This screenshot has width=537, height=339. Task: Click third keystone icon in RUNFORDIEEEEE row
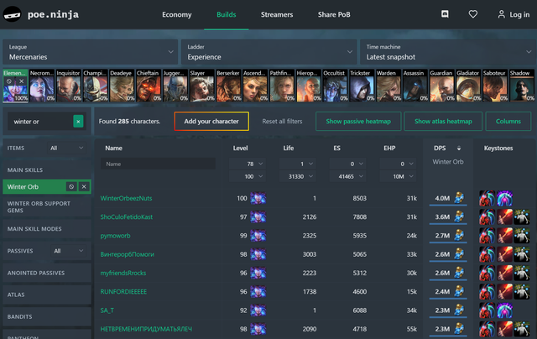tap(522, 291)
